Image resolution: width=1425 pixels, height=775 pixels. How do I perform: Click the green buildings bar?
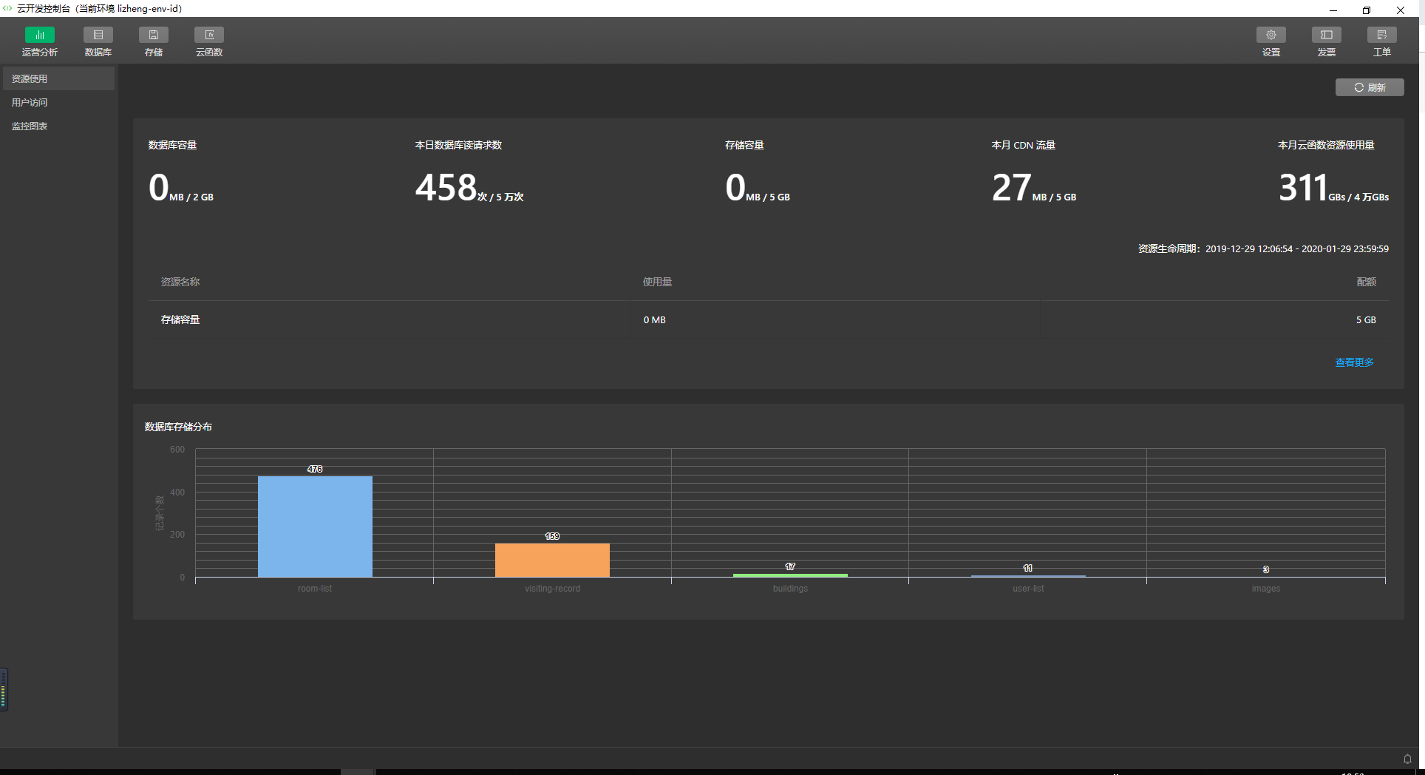click(x=790, y=575)
